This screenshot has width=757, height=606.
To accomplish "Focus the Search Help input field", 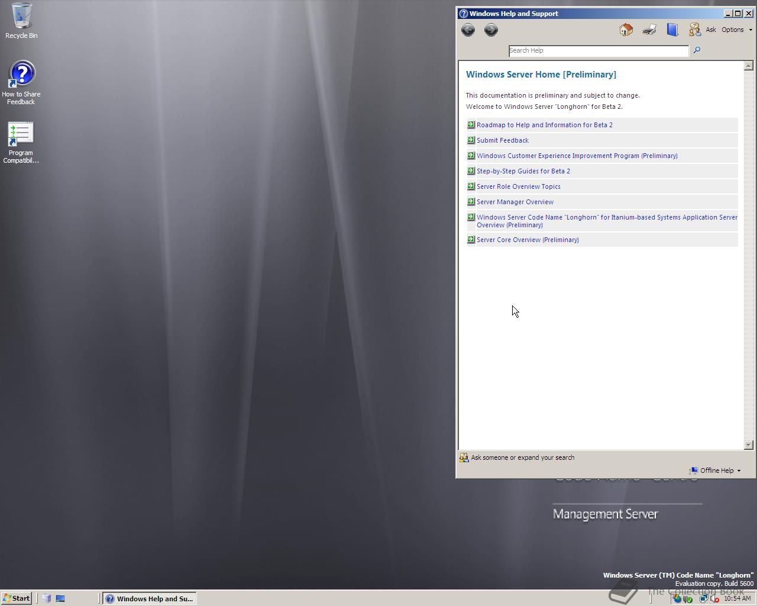I will (x=599, y=51).
